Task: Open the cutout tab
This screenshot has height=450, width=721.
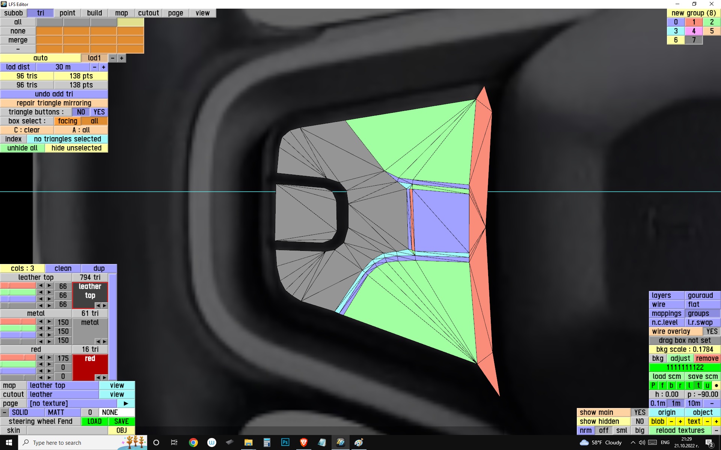Action: click(x=148, y=13)
